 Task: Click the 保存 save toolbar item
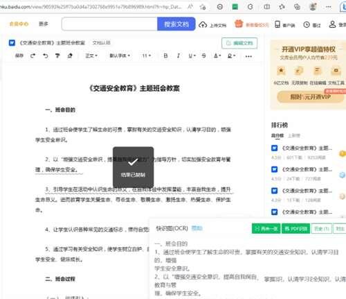pos(19,55)
